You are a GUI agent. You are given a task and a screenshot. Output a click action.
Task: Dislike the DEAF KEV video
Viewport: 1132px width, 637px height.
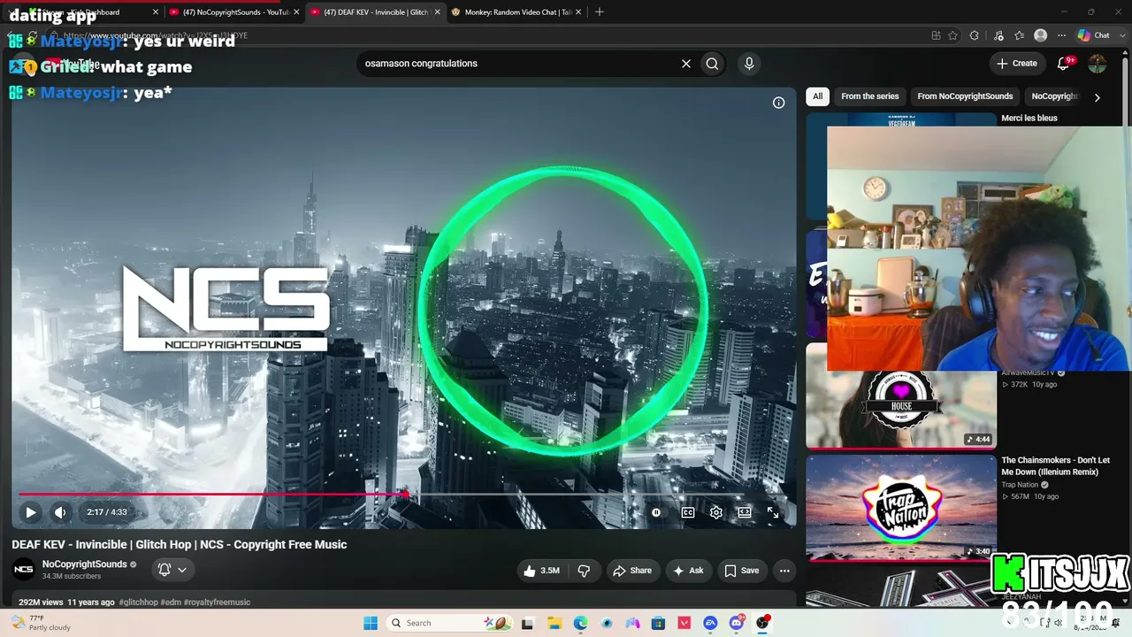click(584, 571)
